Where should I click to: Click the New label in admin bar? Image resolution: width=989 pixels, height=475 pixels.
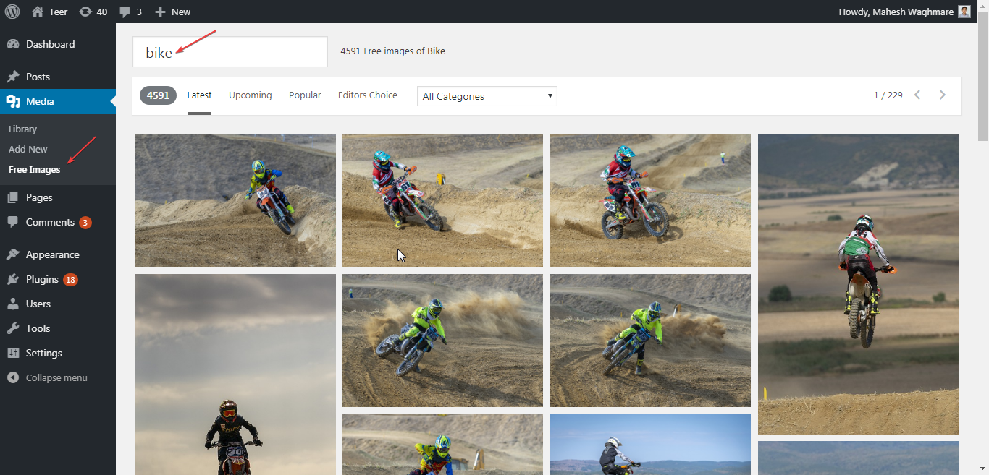[181, 12]
